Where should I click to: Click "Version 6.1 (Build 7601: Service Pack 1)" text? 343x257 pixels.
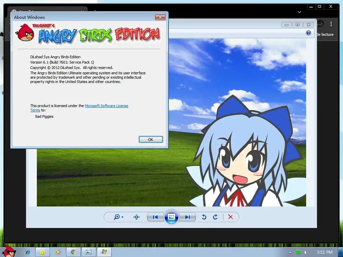(x=62, y=62)
